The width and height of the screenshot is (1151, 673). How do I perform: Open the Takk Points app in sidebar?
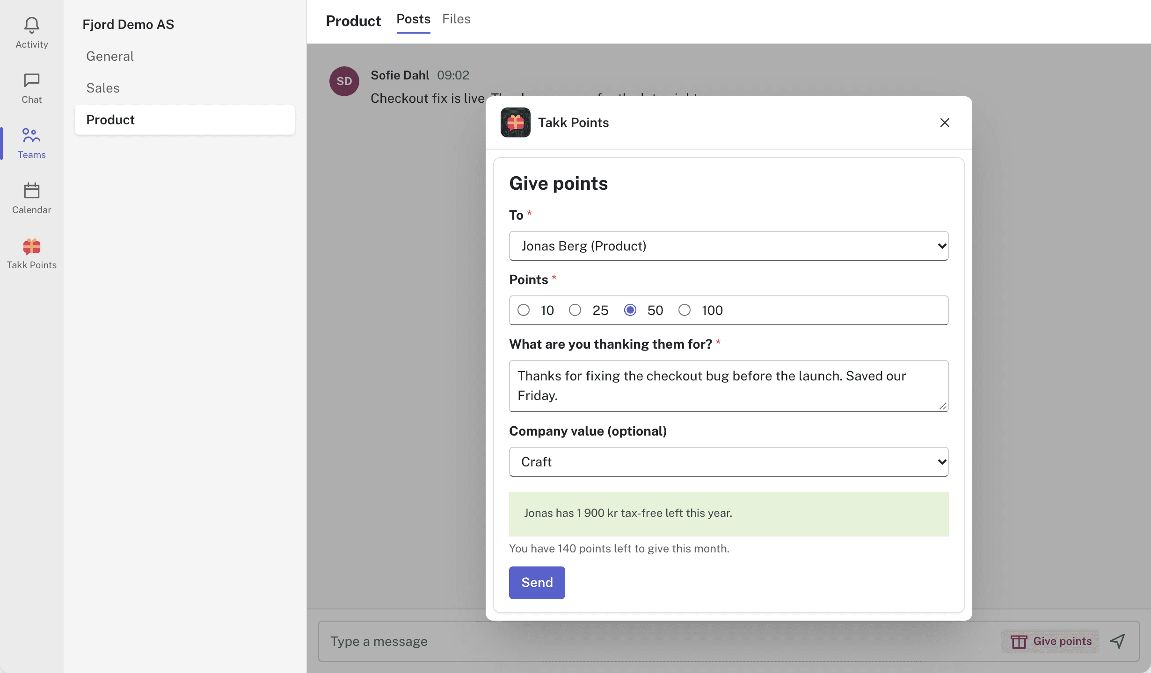tap(31, 253)
